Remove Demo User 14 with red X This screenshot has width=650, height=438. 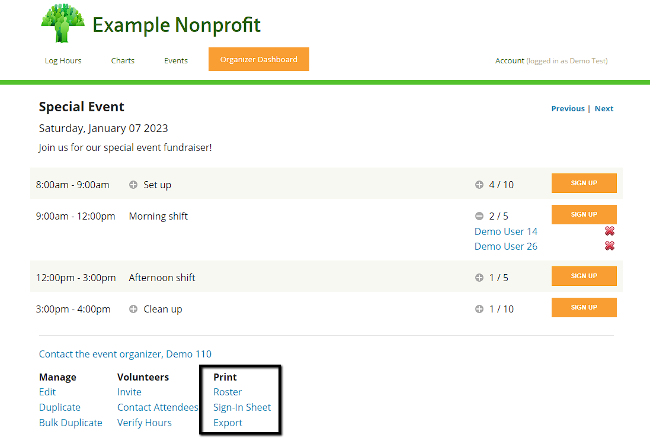click(609, 231)
